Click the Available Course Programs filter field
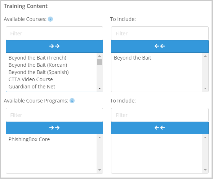Viewport: 213px width, 179px height. [54, 115]
